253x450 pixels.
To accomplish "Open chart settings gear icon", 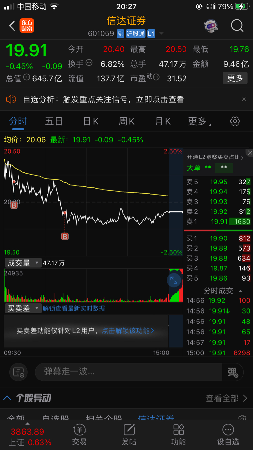I will coord(235,121).
